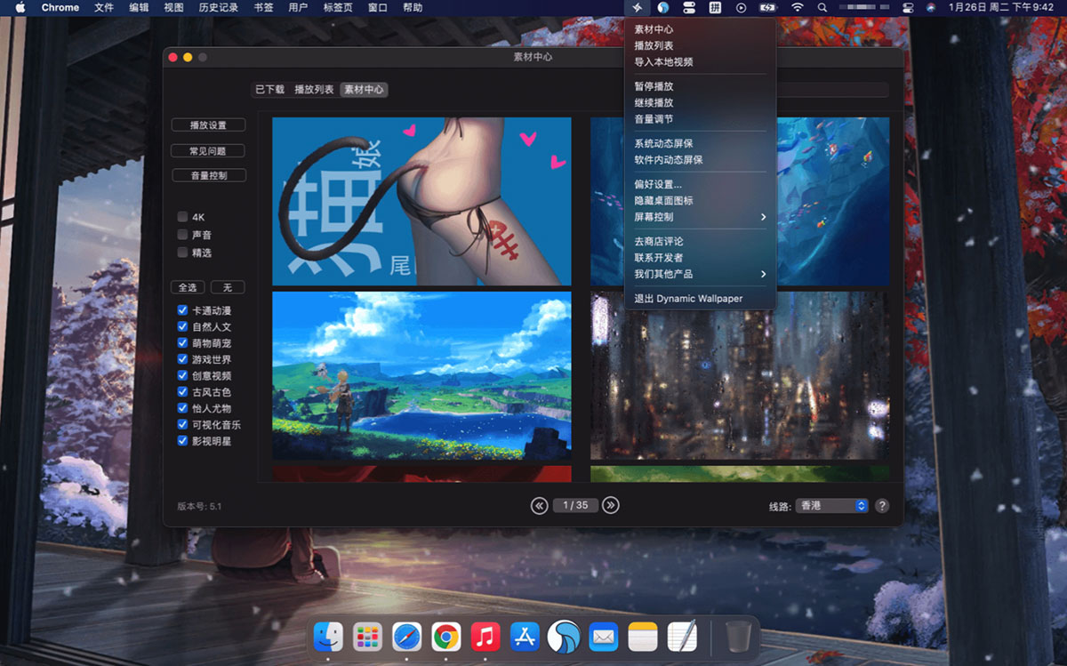Choose 偏好设置 from the menu
Viewport: 1067px width, 666px height.
coord(658,184)
